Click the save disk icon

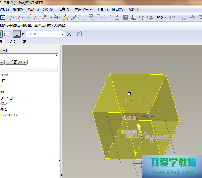click(x=125, y=17)
